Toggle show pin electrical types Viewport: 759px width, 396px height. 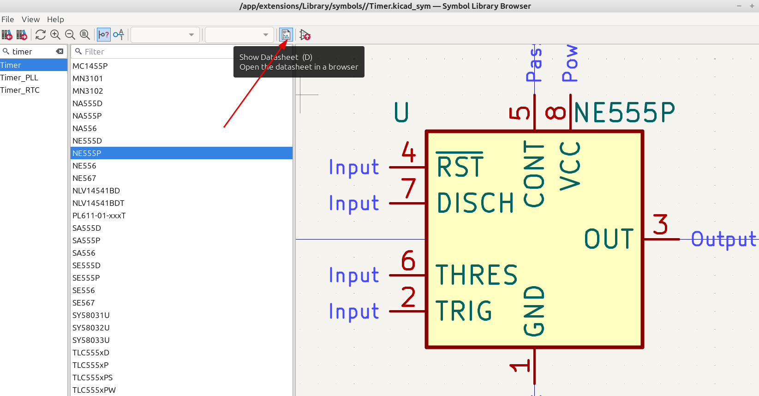point(104,35)
